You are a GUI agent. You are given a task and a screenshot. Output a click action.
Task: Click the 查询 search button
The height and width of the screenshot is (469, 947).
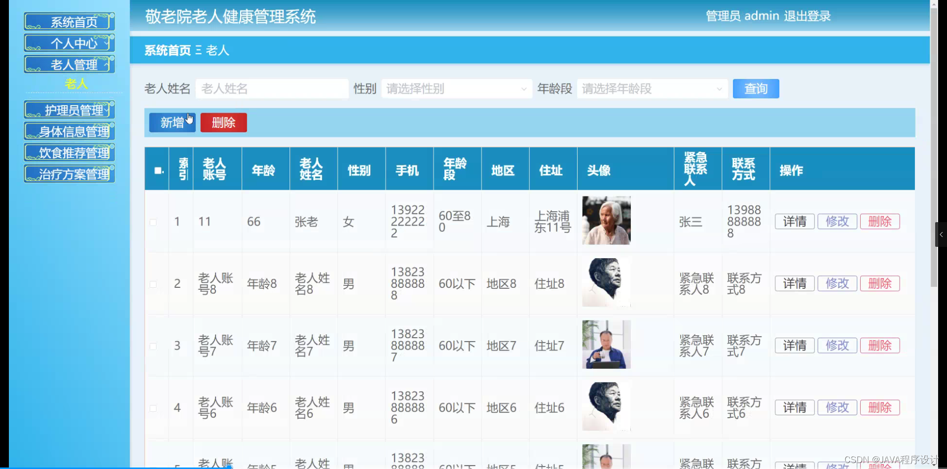[756, 89]
